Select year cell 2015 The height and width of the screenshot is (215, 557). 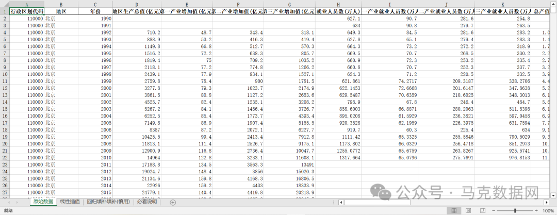[x=95, y=192]
